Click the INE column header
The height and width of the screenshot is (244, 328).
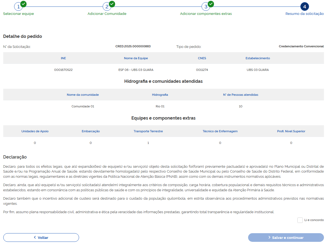click(x=63, y=58)
